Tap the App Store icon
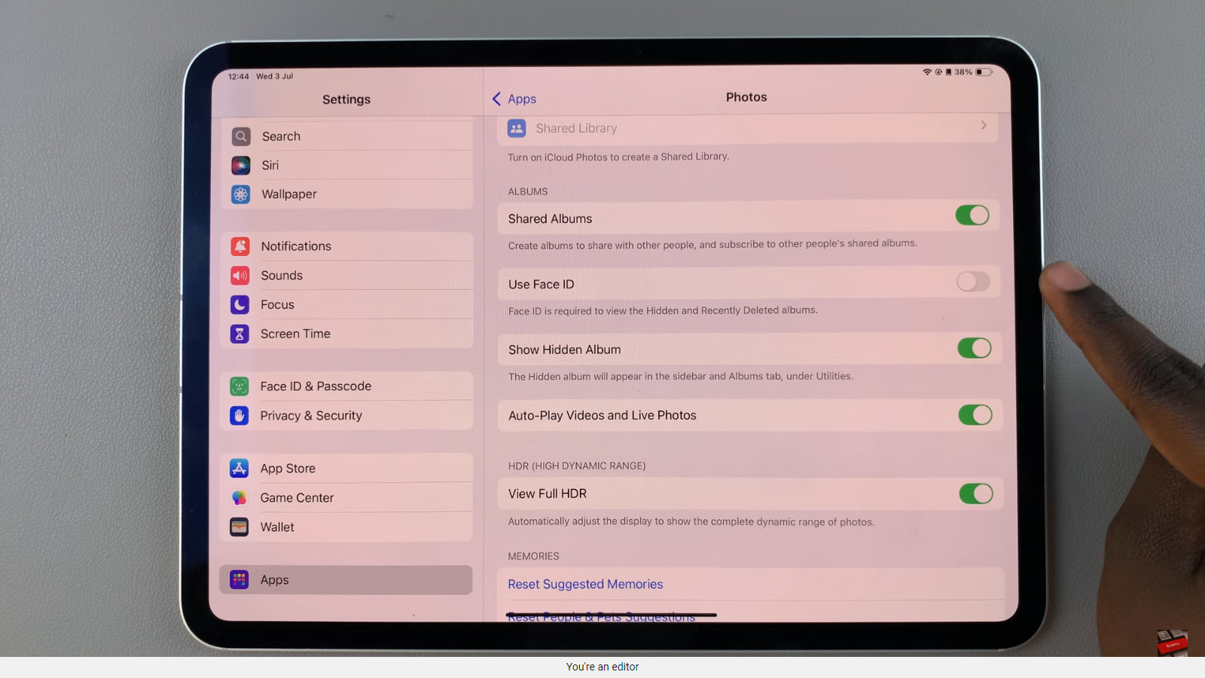Viewport: 1205px width, 678px height. [x=239, y=468]
